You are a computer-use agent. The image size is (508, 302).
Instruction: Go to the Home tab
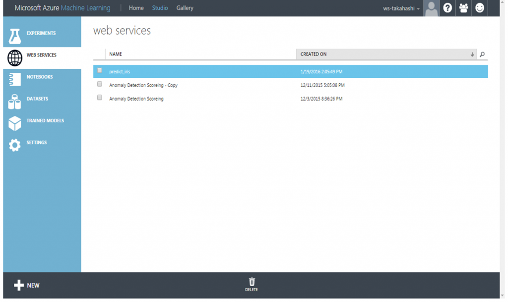[136, 8]
